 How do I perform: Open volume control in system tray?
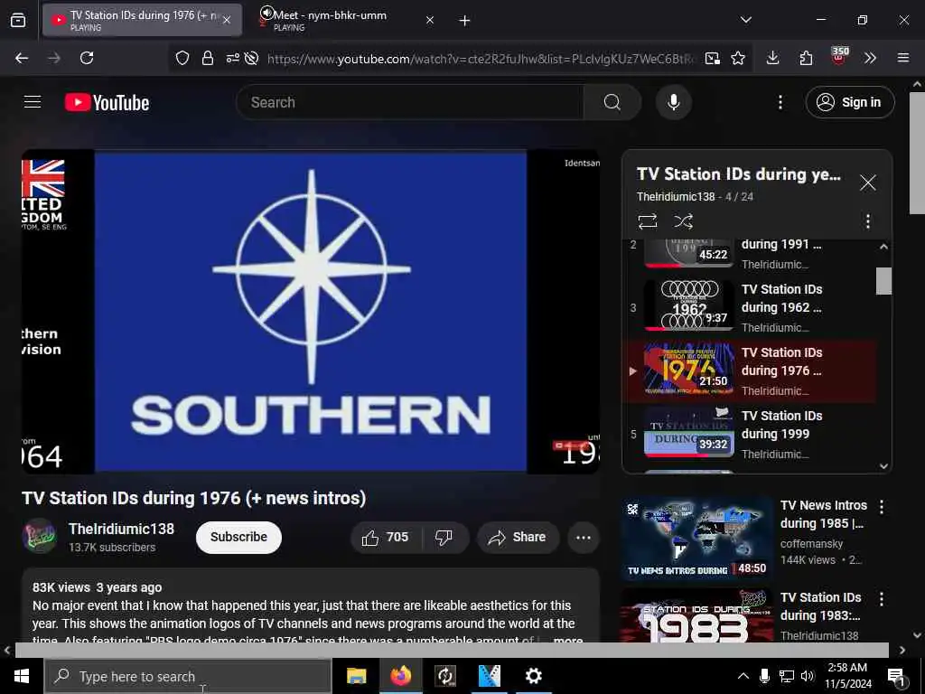(x=808, y=676)
